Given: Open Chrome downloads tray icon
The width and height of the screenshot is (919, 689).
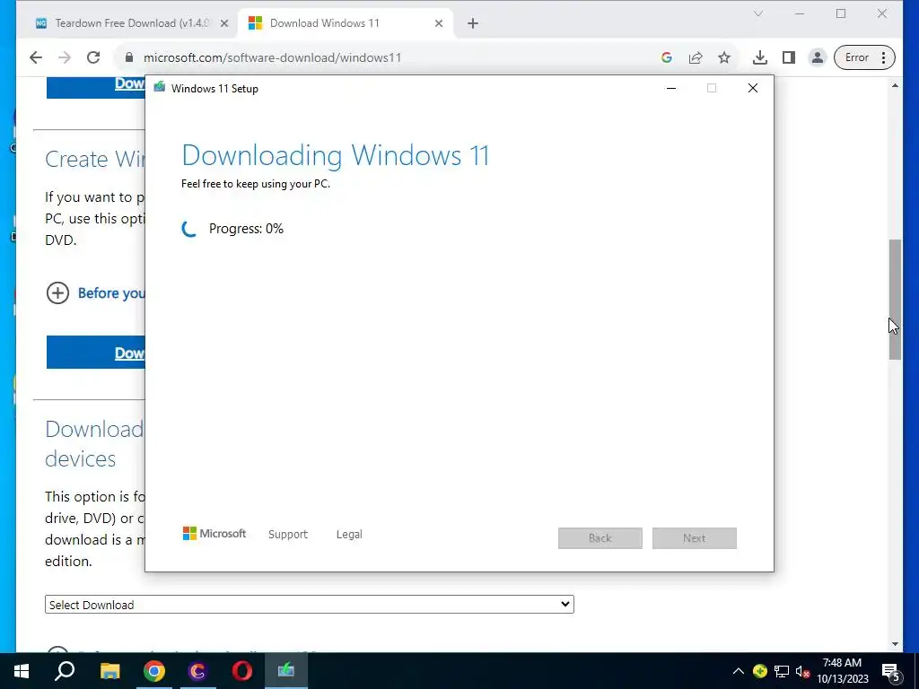Looking at the screenshot, I should 759,57.
